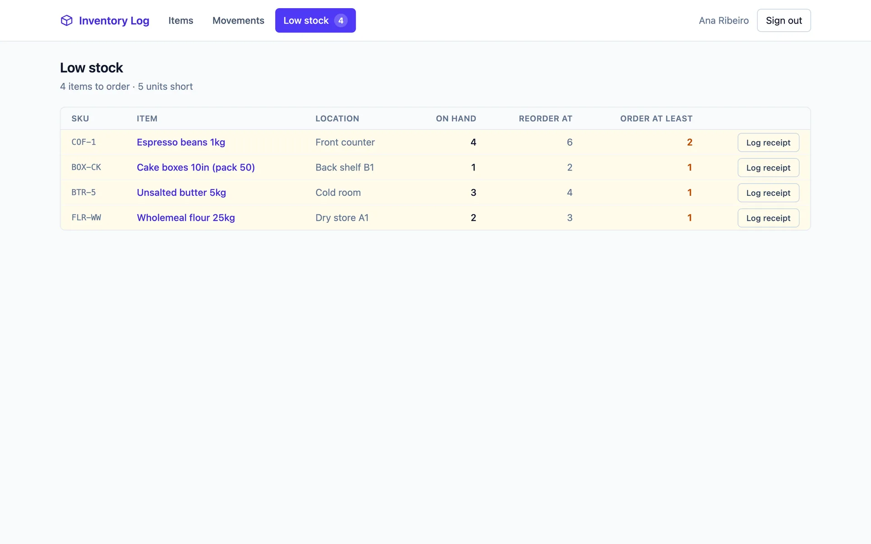
Task: Log receipt for Wholemeal flour 25kg
Action: click(768, 218)
